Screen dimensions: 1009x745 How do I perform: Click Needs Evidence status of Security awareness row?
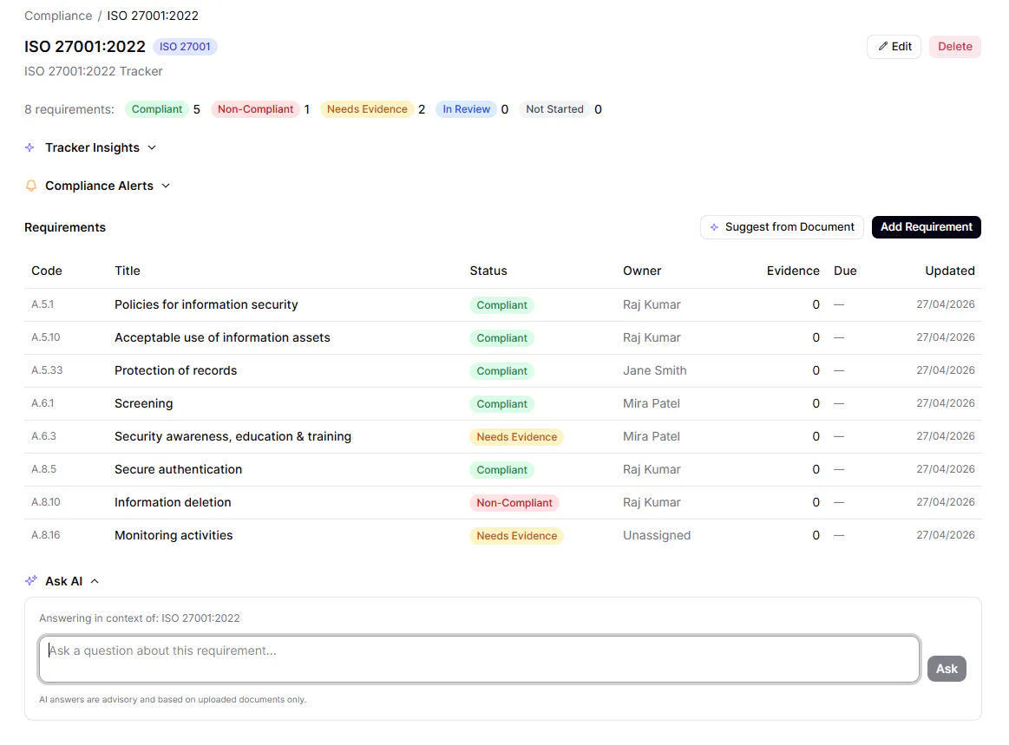click(x=517, y=437)
